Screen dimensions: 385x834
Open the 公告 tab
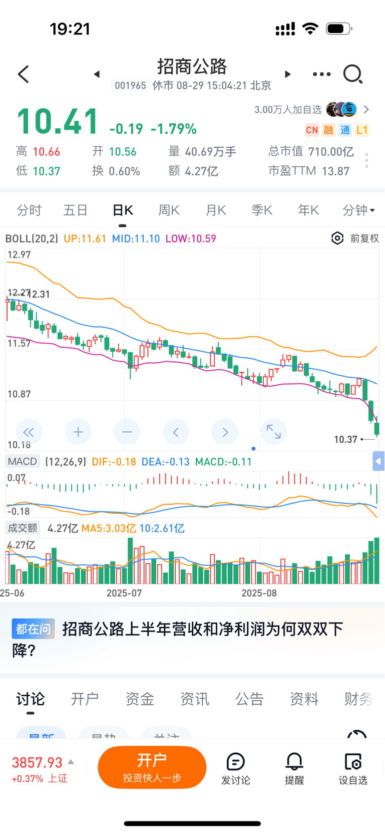249,699
